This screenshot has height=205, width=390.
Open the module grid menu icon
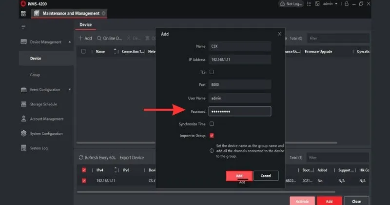point(23,14)
